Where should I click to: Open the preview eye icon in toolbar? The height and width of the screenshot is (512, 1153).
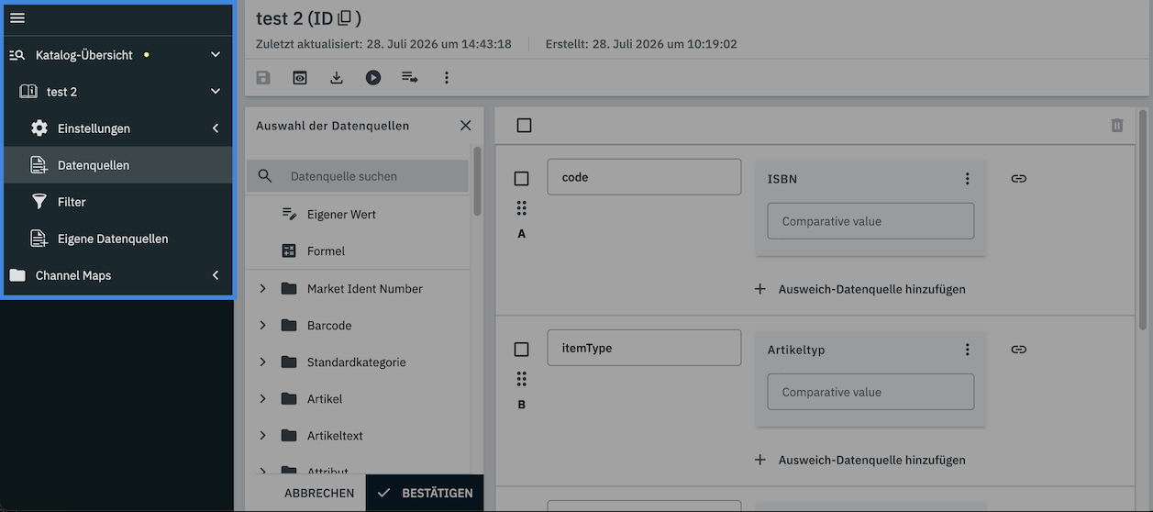coord(300,78)
